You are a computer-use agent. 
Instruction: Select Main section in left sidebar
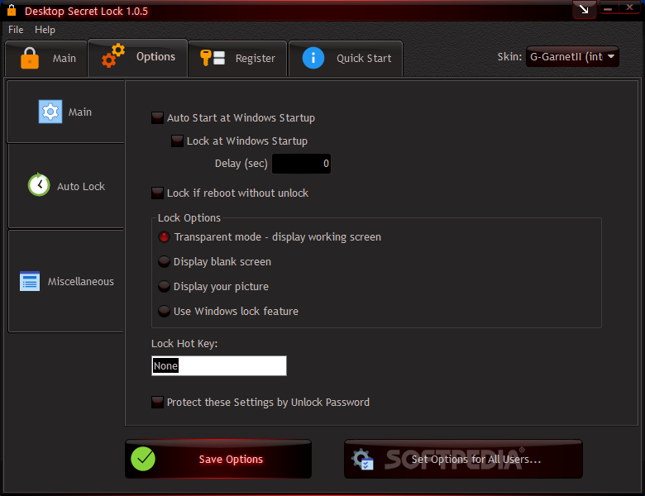[x=66, y=112]
